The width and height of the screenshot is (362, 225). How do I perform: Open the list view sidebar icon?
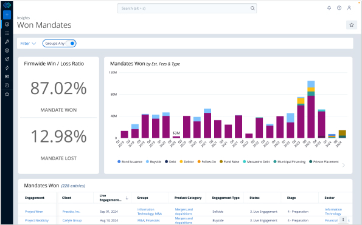tap(7, 33)
